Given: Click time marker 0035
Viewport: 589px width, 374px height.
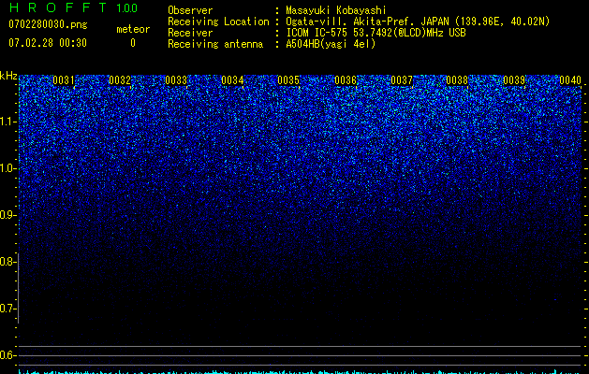Looking at the screenshot, I should point(288,80).
